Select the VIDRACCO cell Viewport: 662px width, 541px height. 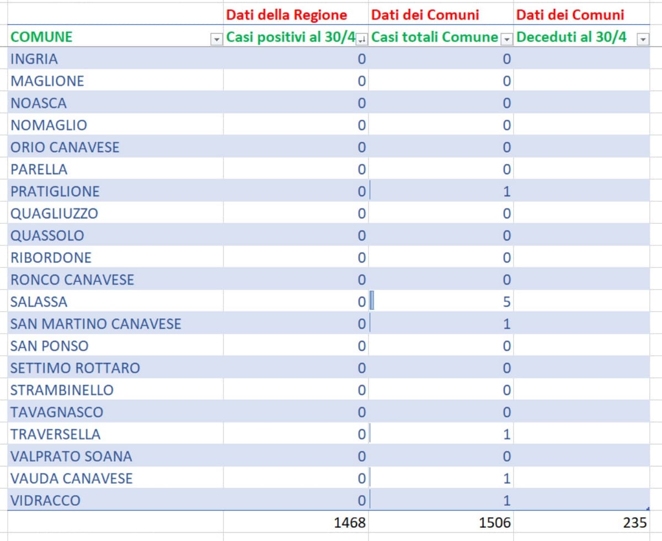(x=45, y=500)
